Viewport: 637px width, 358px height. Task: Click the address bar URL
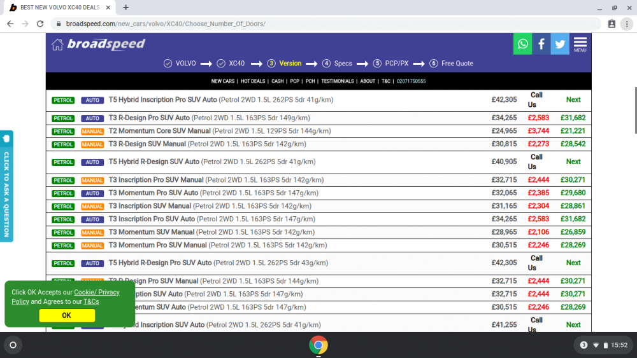point(166,24)
